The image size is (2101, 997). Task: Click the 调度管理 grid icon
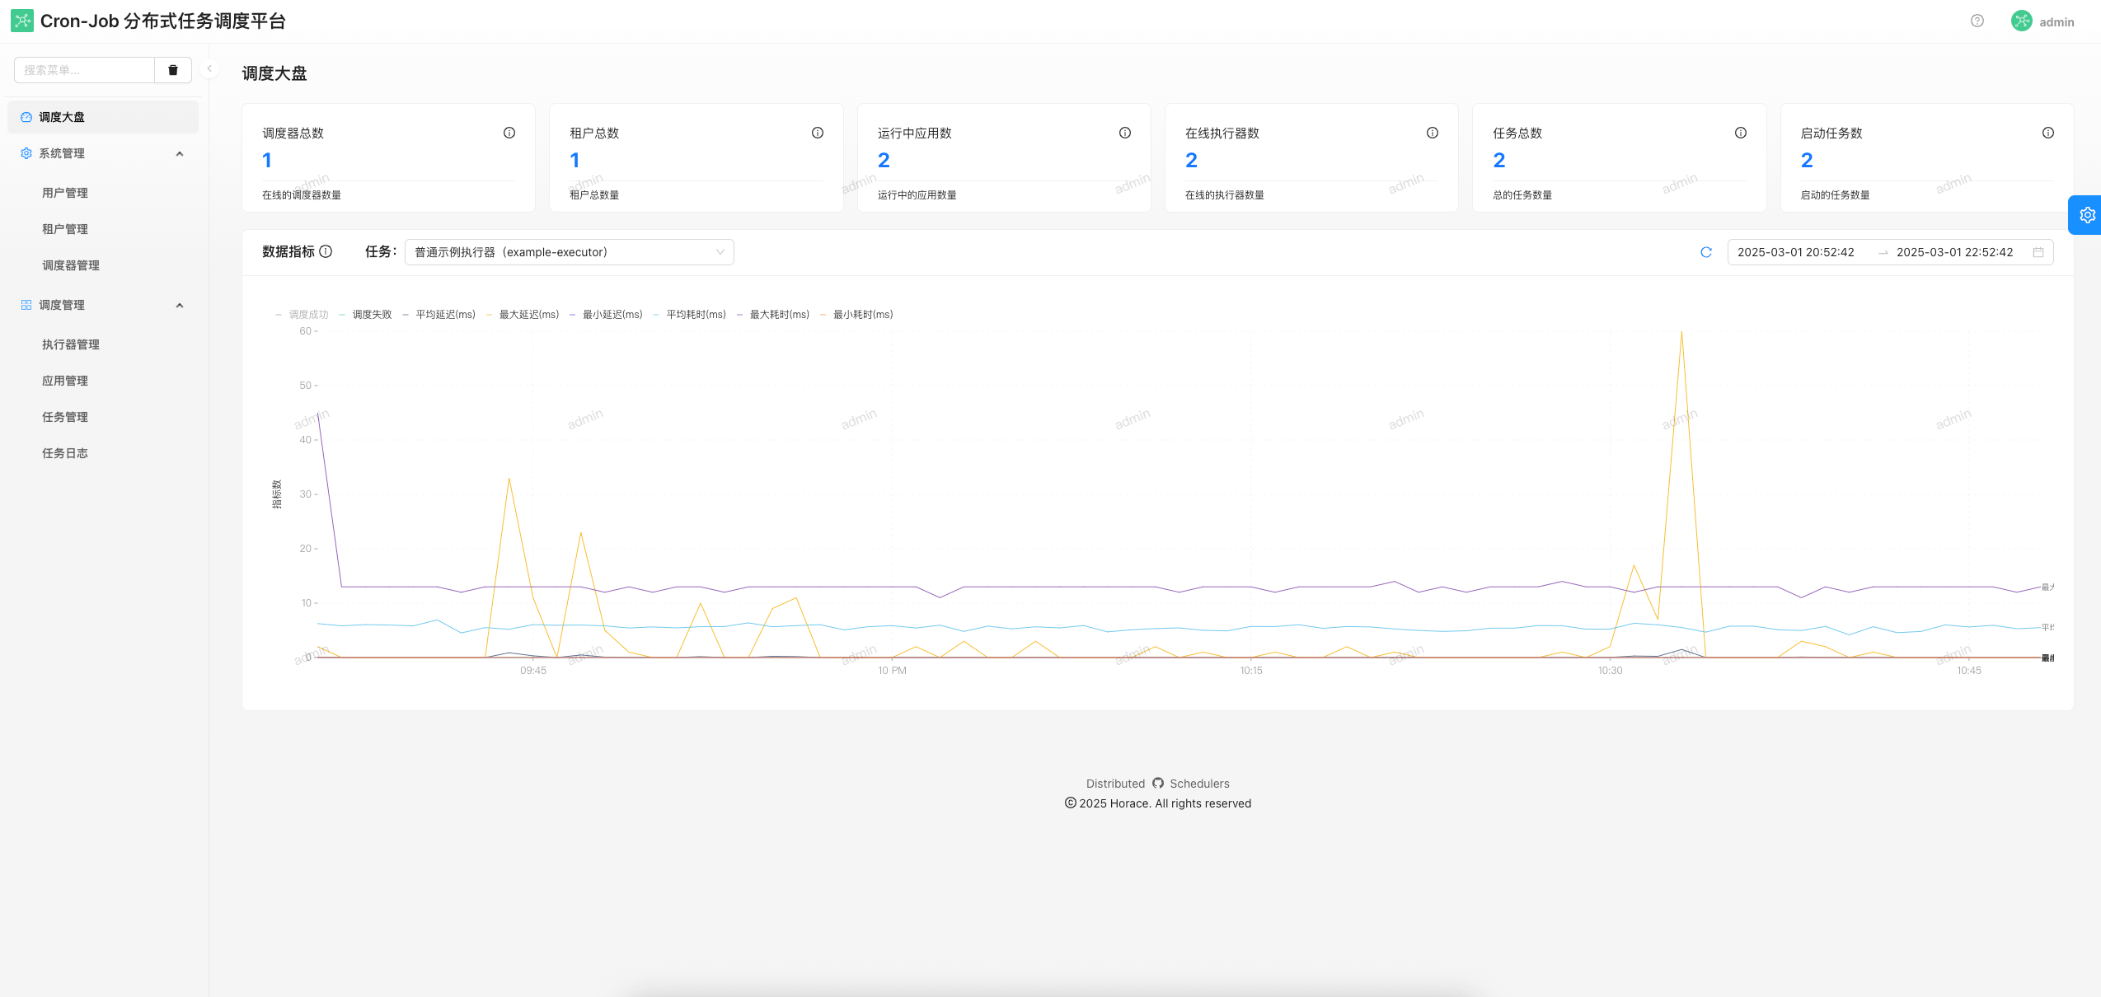(26, 305)
